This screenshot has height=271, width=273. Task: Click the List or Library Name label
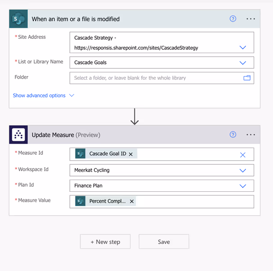click(x=41, y=62)
